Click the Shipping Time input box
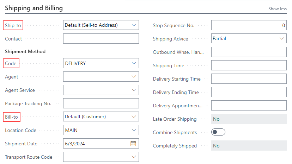 249,65
